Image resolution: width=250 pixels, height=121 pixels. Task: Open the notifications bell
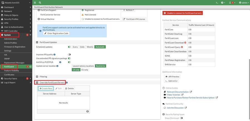coord(232,3)
